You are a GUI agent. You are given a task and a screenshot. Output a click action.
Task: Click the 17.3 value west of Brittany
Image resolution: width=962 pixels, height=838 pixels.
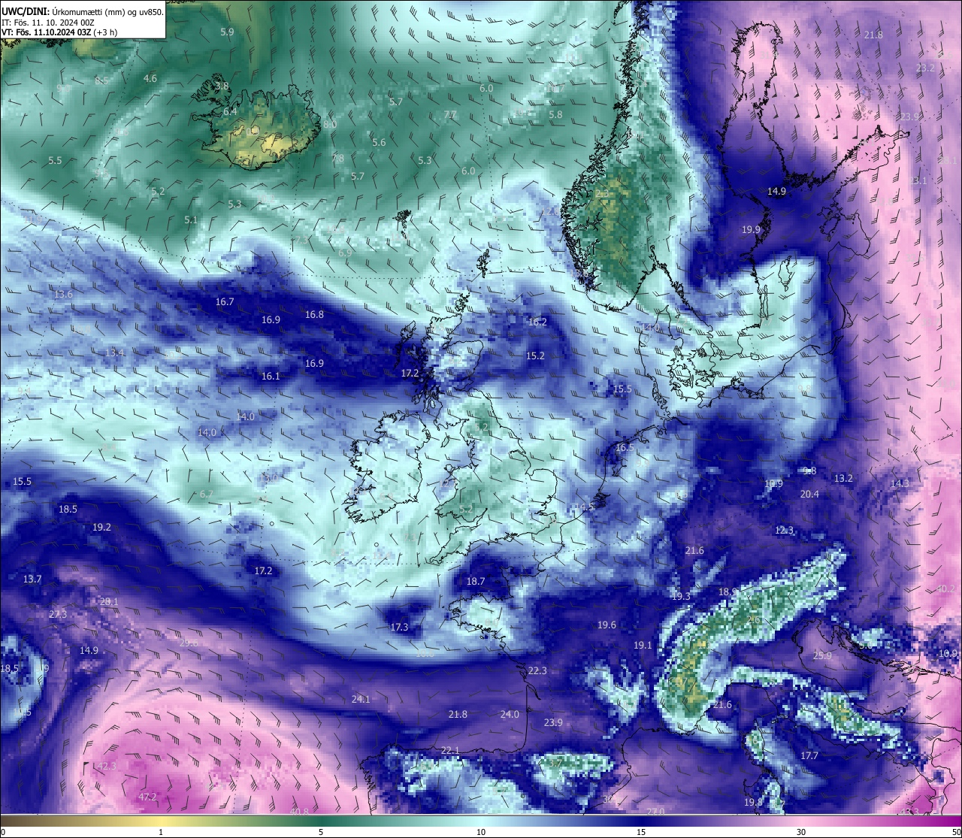[399, 627]
